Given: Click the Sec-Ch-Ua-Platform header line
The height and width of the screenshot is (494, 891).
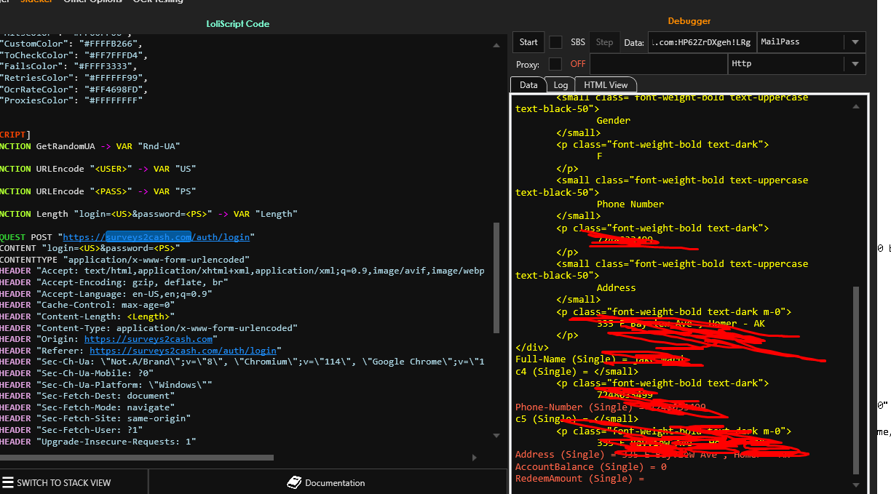Looking at the screenshot, I should (x=106, y=385).
